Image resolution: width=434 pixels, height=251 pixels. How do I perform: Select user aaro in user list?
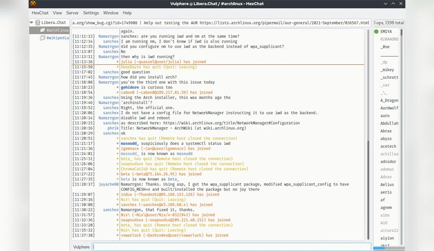point(385,116)
